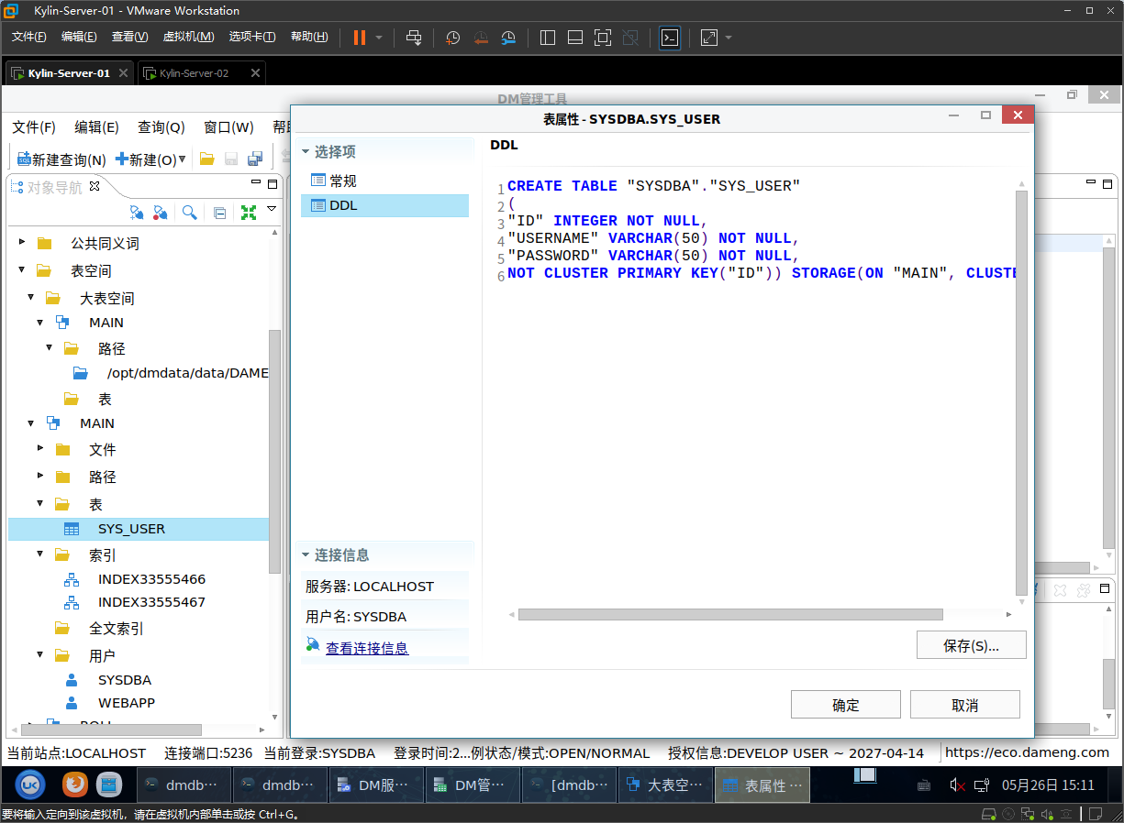The height and width of the screenshot is (823, 1124).
Task: Enter VMware full screen mode
Action: coord(603,38)
